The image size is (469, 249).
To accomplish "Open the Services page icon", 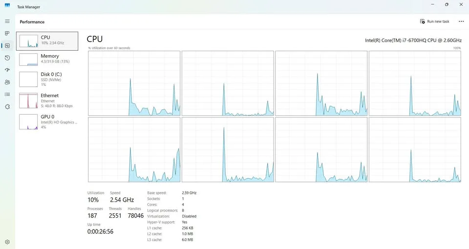I will click(x=7, y=106).
